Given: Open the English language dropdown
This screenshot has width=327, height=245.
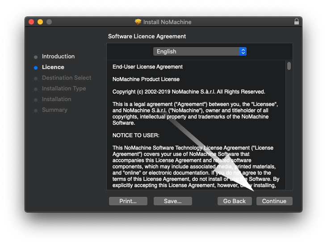Looking at the screenshot, I should tap(200, 51).
